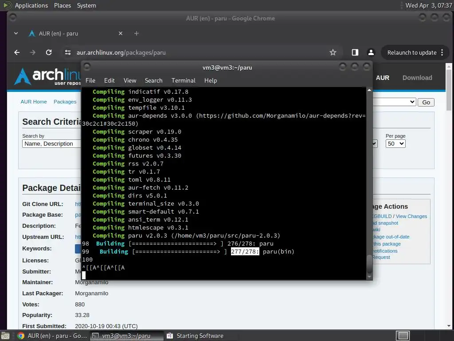Open Search by Name, Description dropdown
Screen dimensions: 454x341
tap(51, 143)
